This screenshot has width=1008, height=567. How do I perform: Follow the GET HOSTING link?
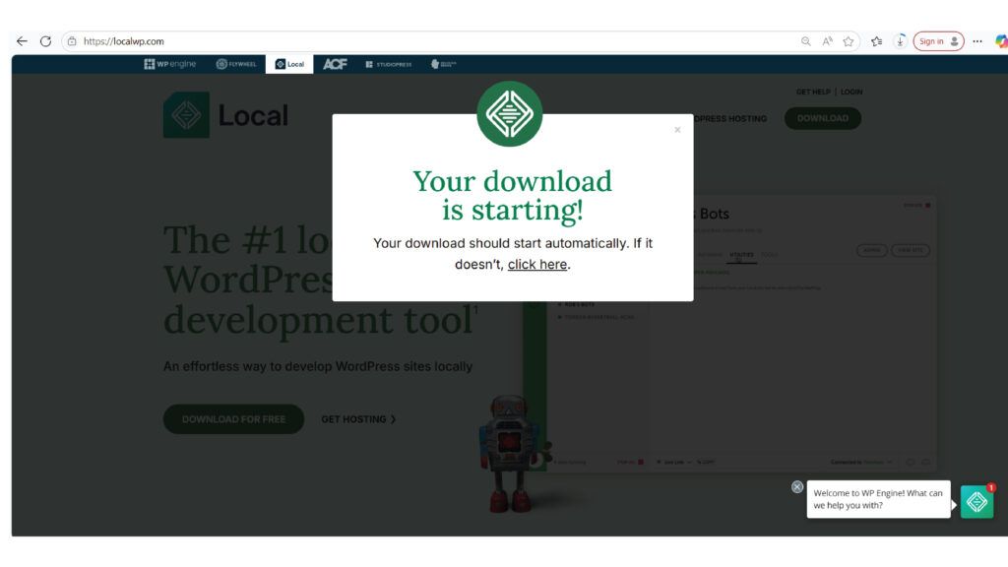pos(358,419)
